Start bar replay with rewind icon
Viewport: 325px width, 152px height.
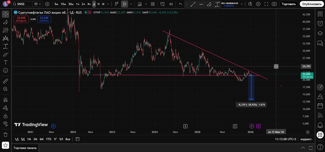(171, 4)
